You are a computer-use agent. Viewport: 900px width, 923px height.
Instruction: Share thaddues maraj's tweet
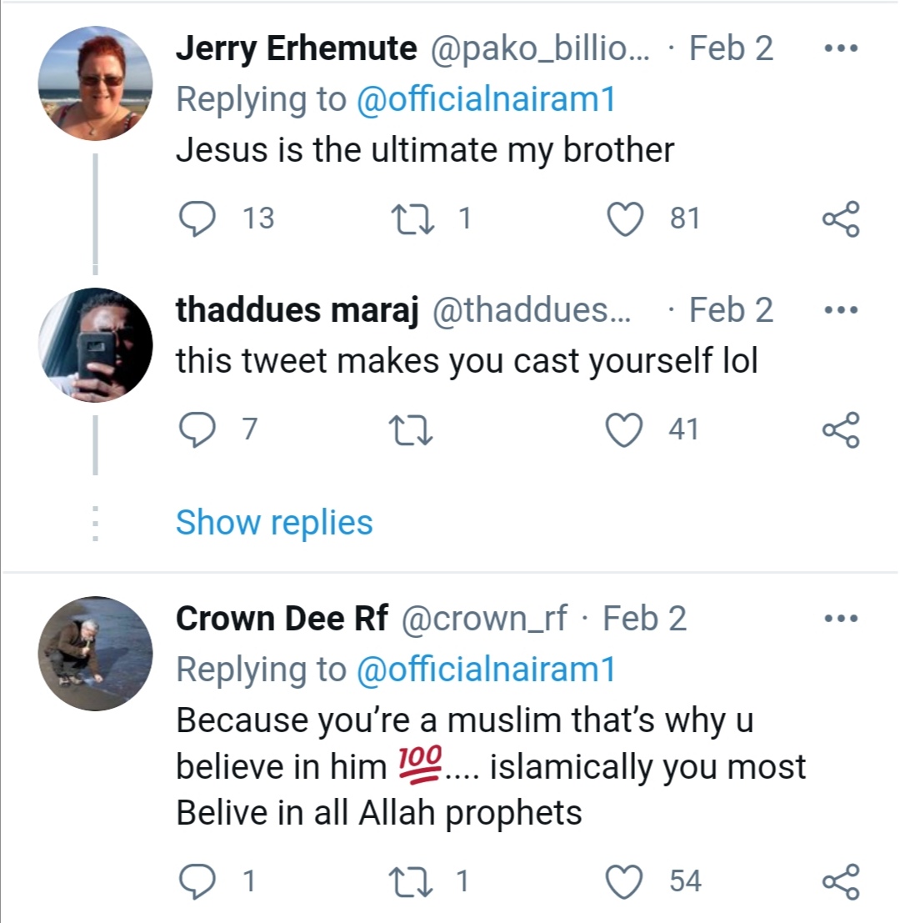(840, 430)
